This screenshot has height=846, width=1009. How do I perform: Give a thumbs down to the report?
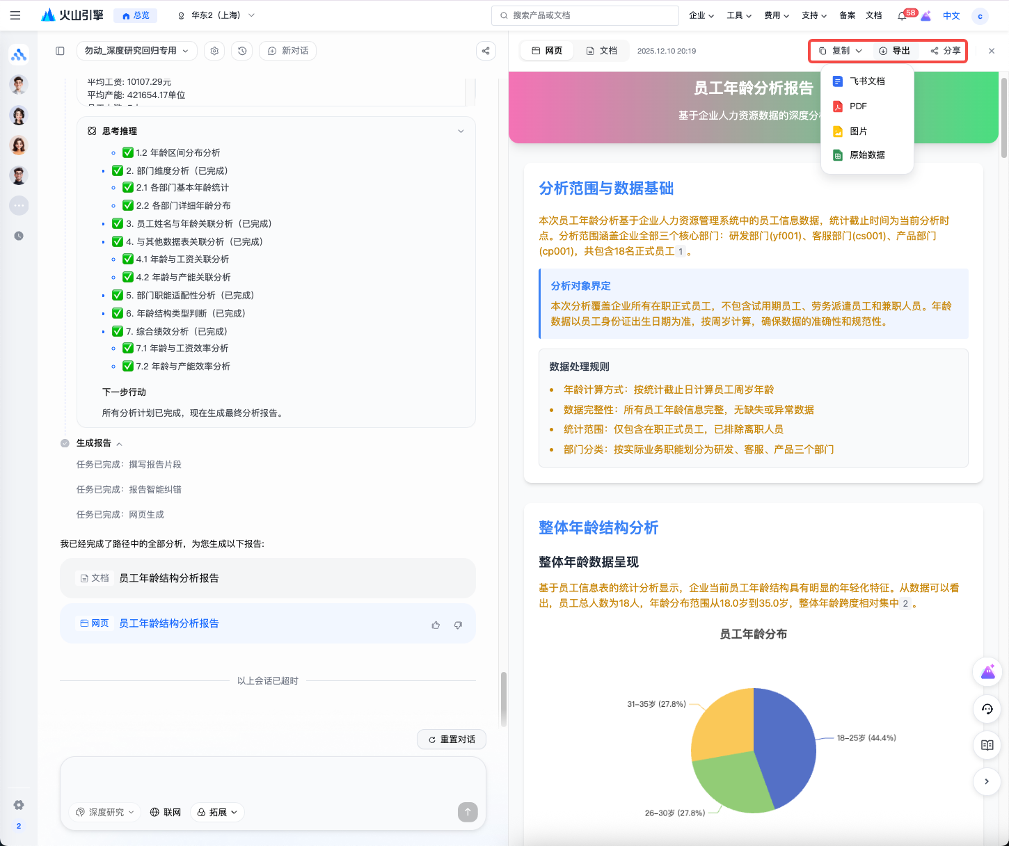[x=458, y=625]
